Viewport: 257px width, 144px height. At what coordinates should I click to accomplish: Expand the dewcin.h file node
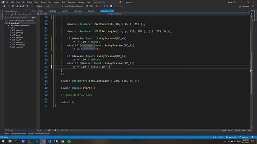point(11,30)
